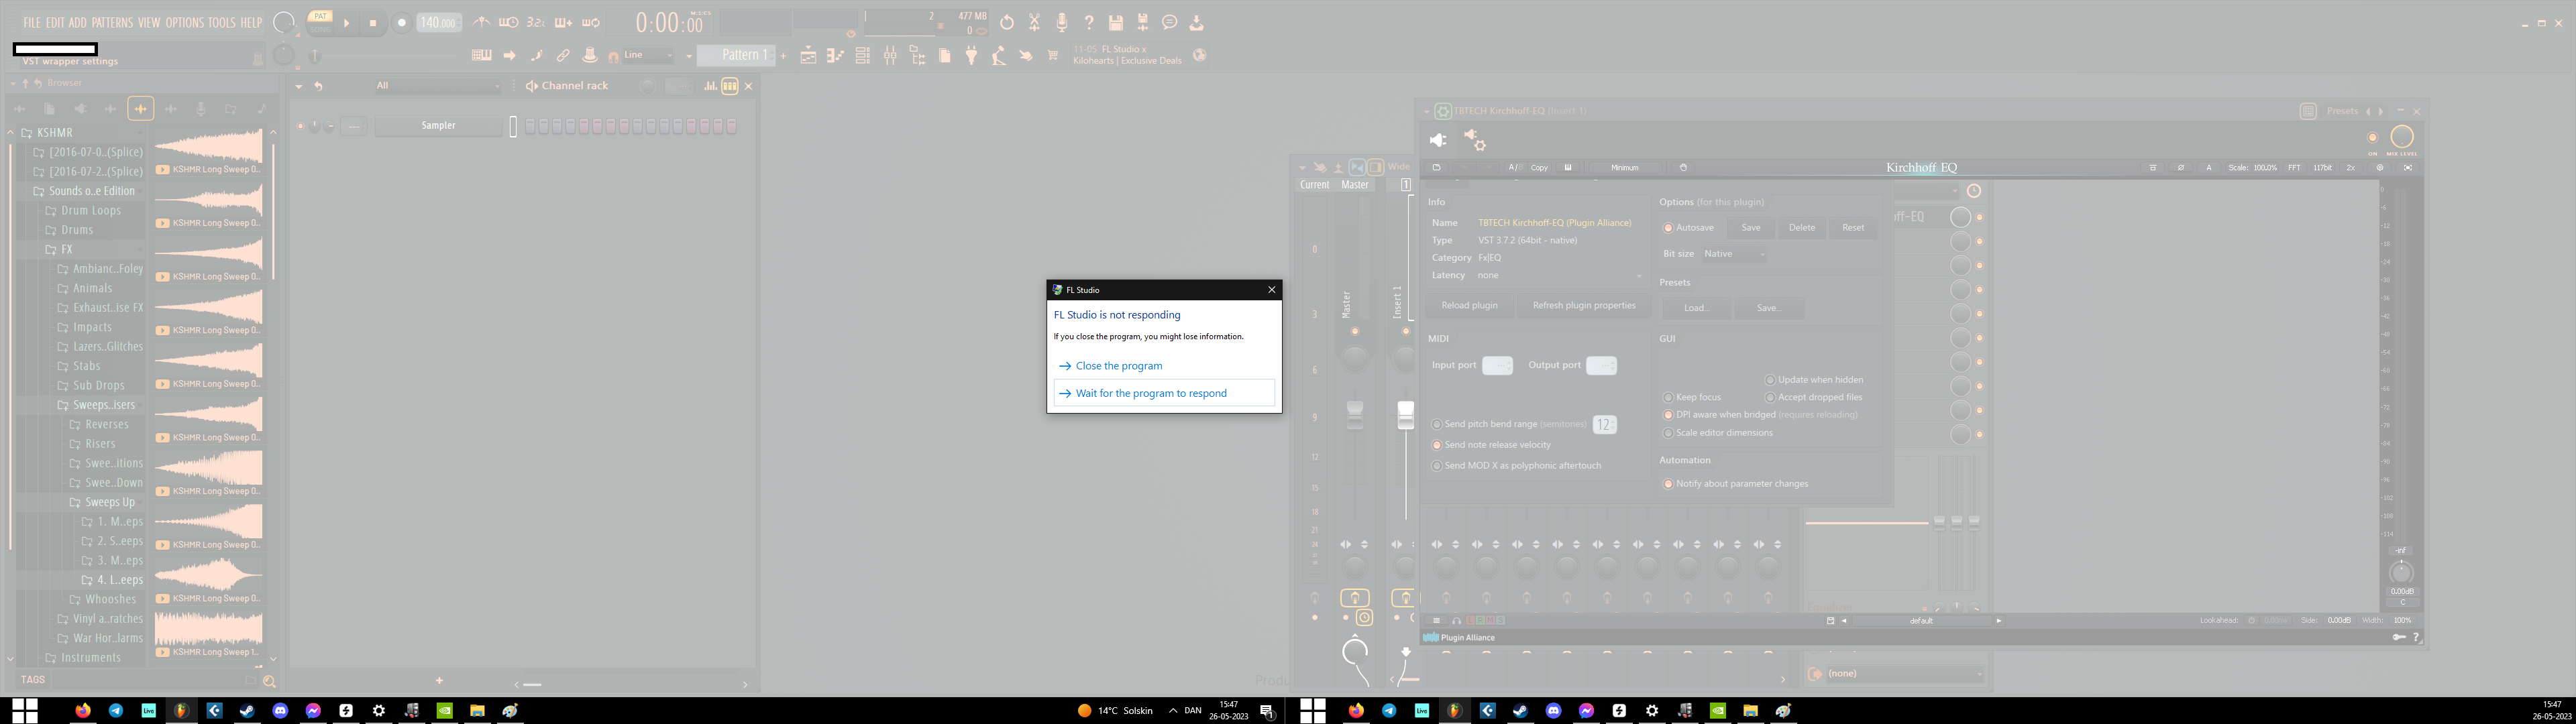
Task: Click the Browser search magnifier icon
Action: [269, 681]
